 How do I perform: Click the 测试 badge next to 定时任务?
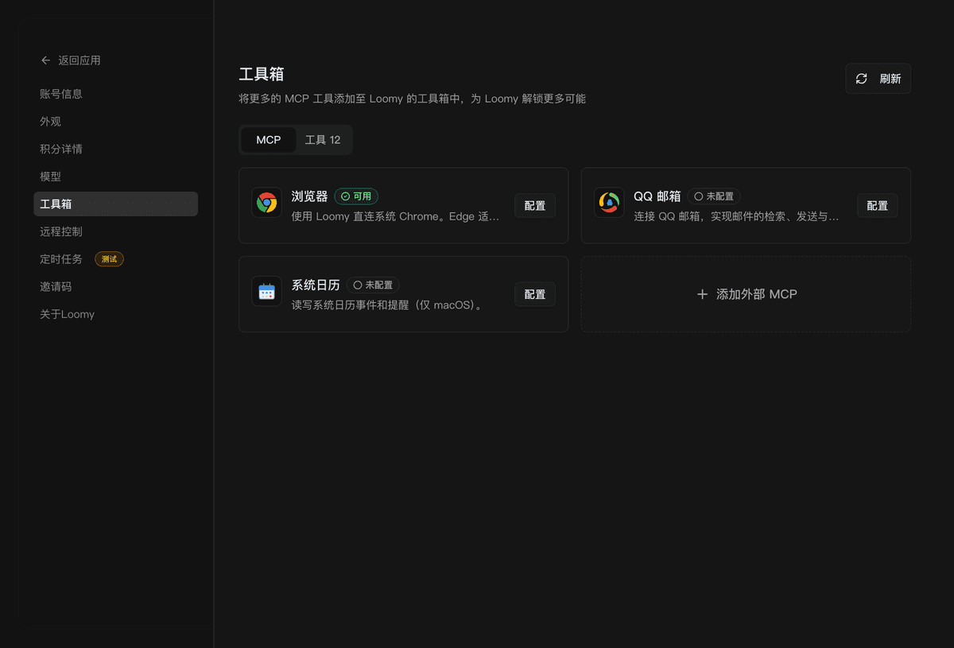(109, 258)
